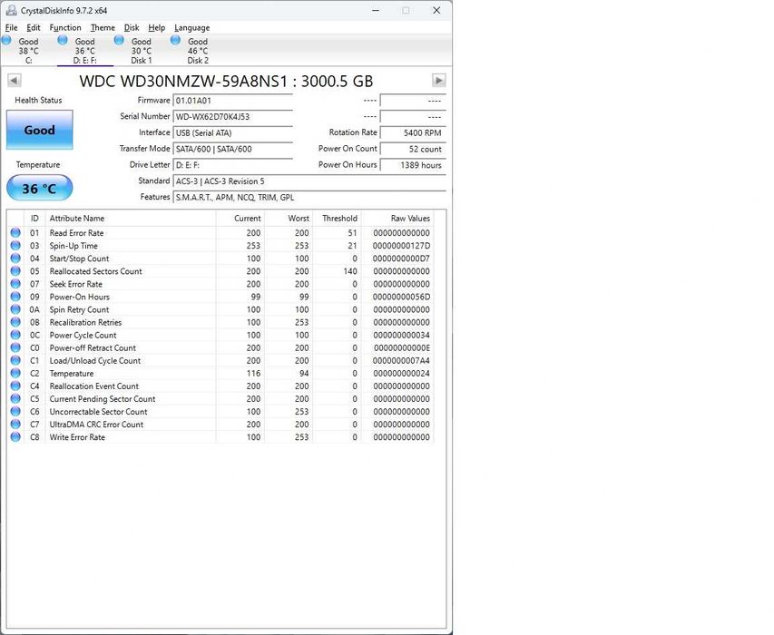Viewport: 774px width, 635px height.
Task: Click the Interface field USB (Serial ATA)
Action: click(233, 132)
